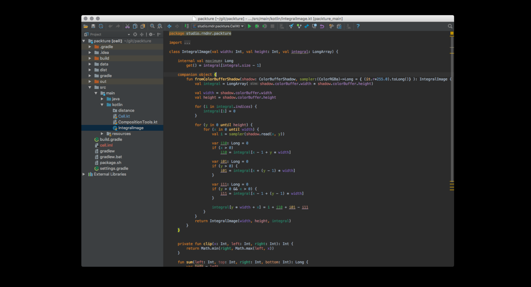
Task: Open build.gradle in the project tree
Action: 111,139
